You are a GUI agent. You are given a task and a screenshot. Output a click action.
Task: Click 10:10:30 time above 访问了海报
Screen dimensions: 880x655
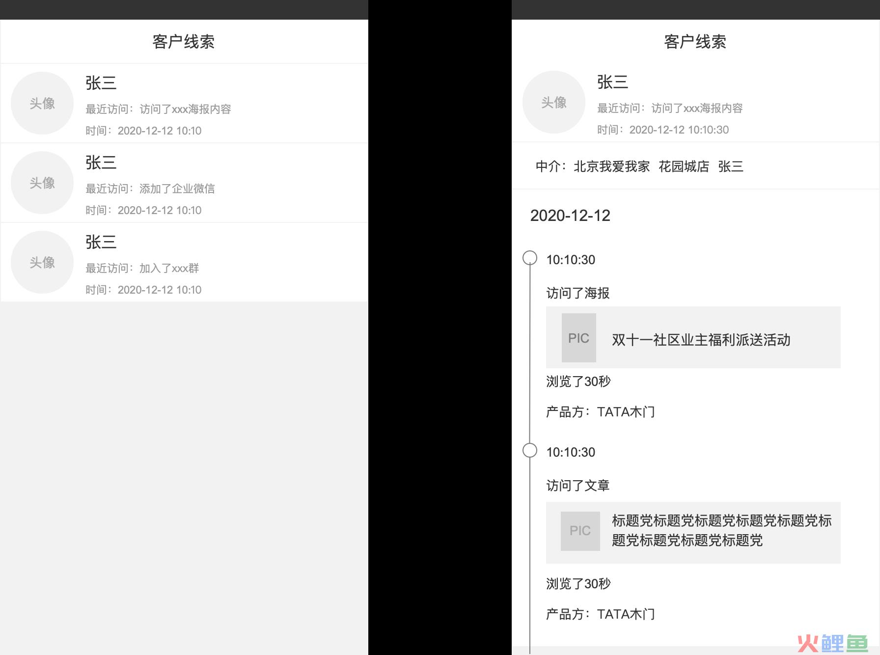click(571, 260)
